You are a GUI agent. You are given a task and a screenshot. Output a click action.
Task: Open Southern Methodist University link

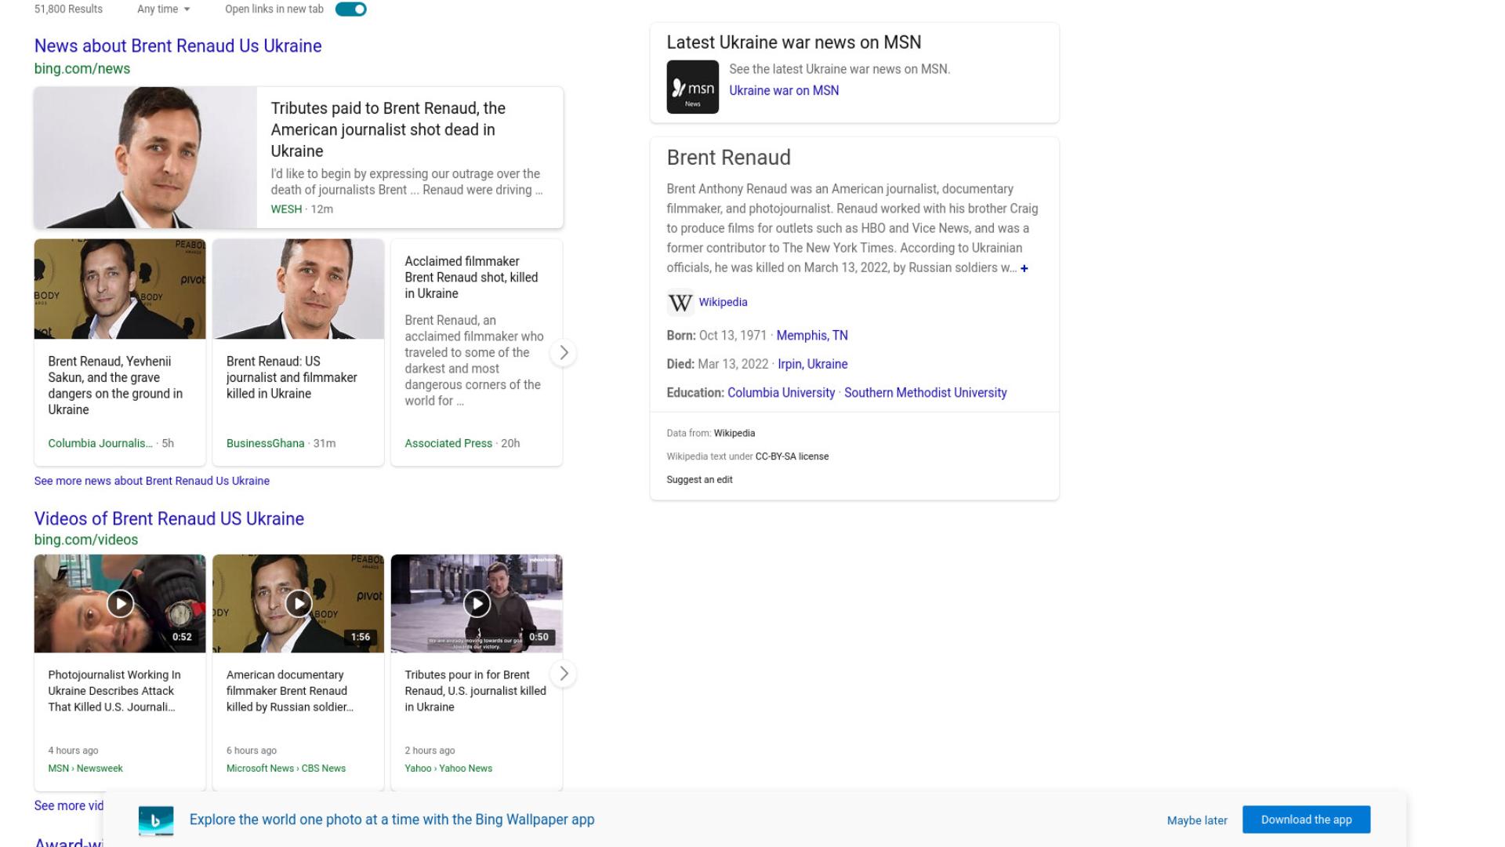coord(925,393)
